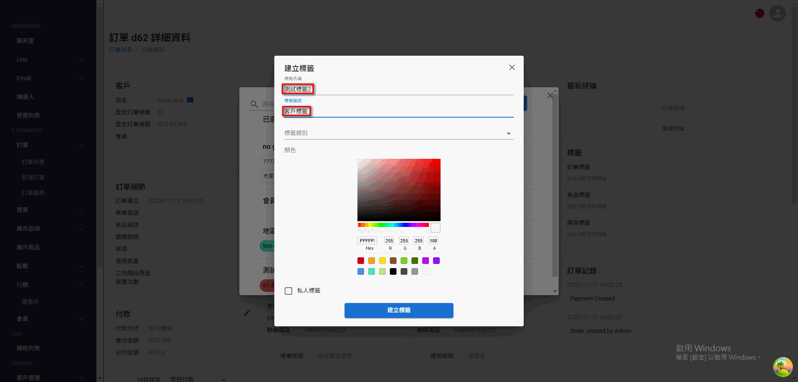Select the dark gray color swatch
This screenshot has height=382, width=798.
pos(404,271)
